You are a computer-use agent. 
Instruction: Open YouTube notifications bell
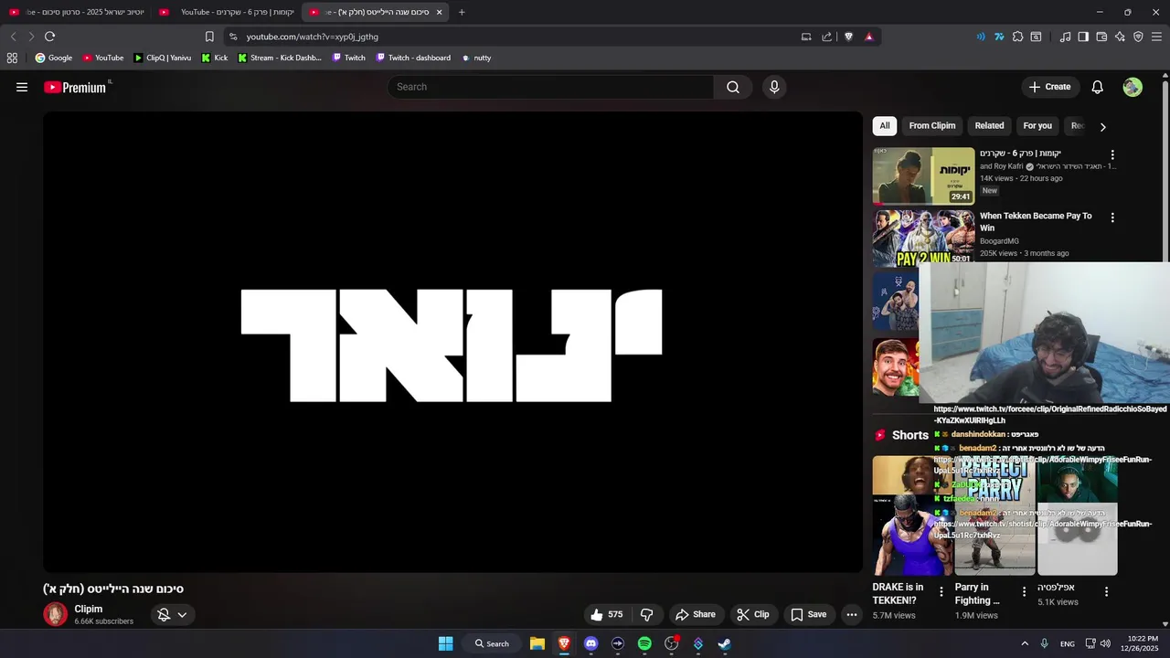pos(1097,87)
